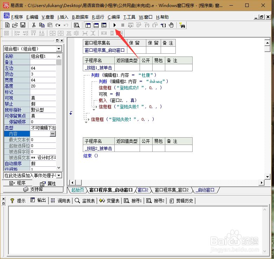Toggle the second panel layout icon
Image resolution: width=274 pixels, height=259 pixels.
click(x=96, y=25)
